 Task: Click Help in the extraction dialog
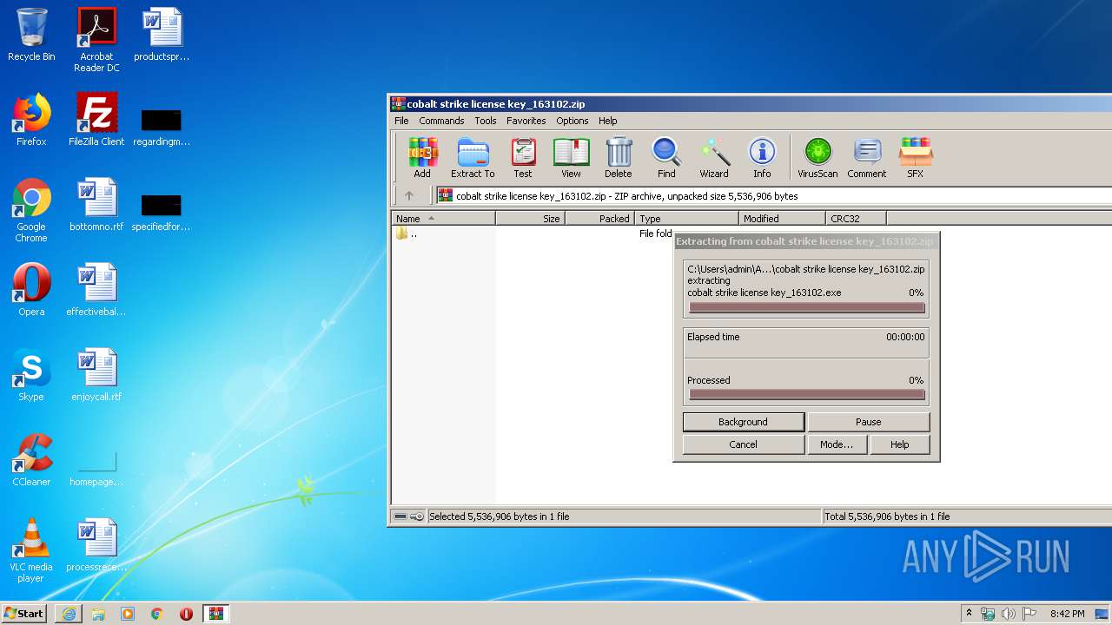[x=900, y=444]
